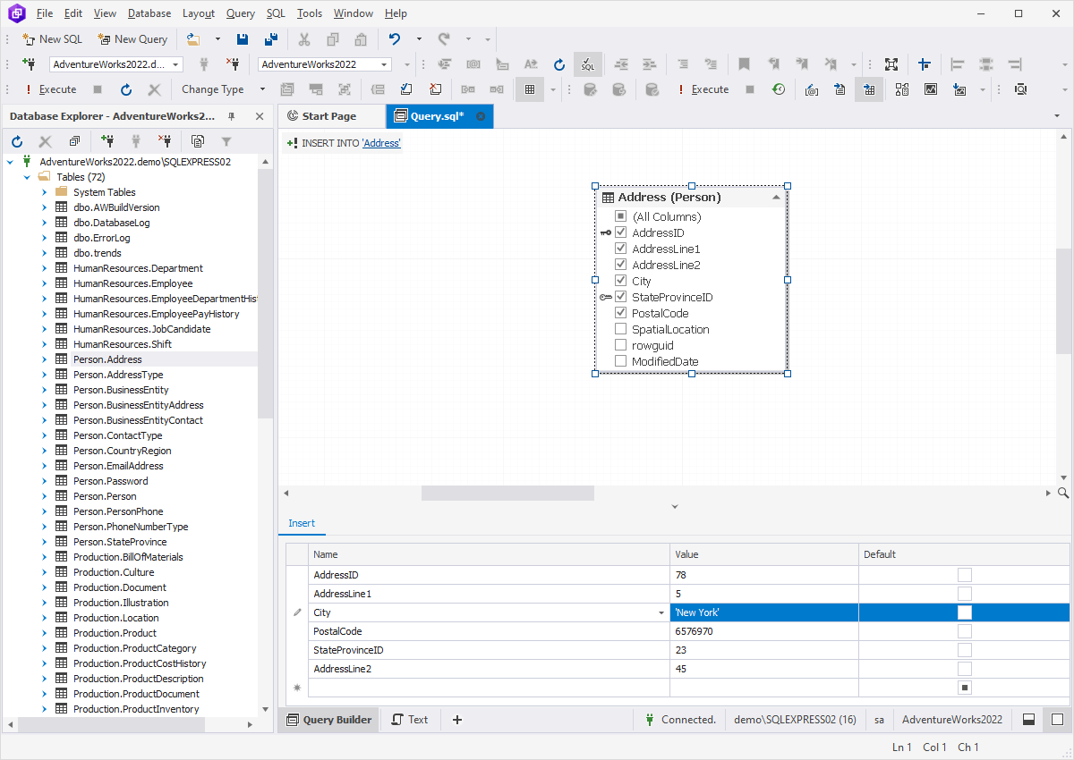Click the filter icon in Database Explorer

[x=226, y=141]
